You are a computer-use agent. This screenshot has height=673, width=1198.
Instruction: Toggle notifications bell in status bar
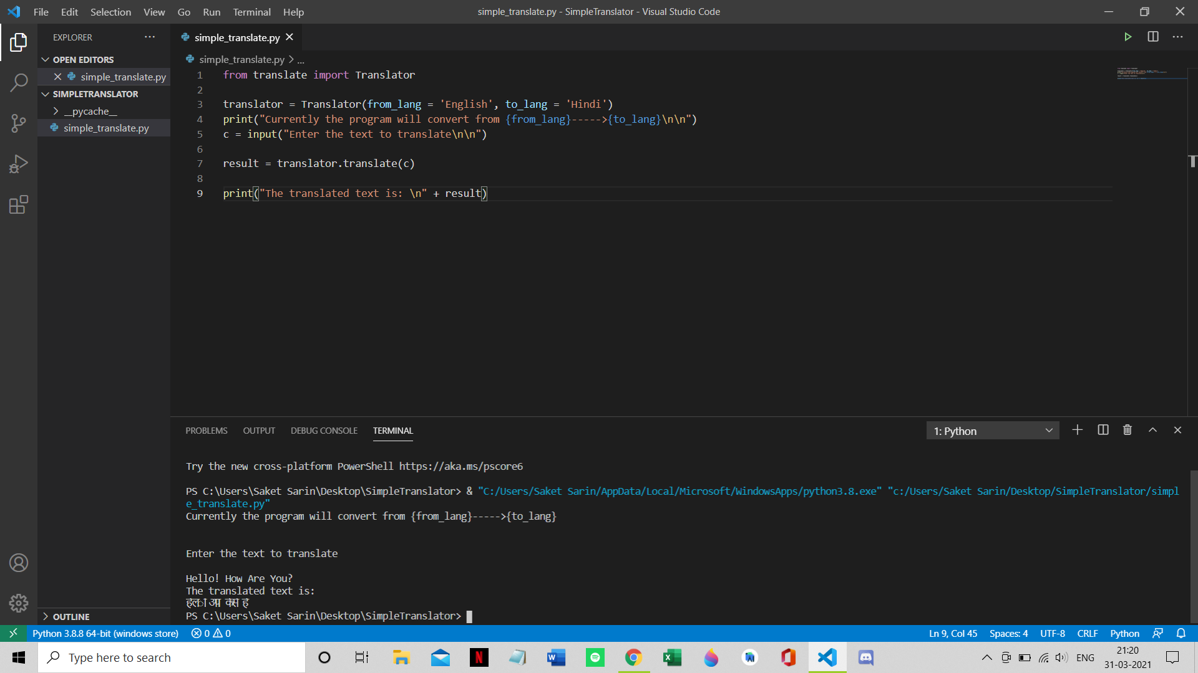click(x=1181, y=633)
